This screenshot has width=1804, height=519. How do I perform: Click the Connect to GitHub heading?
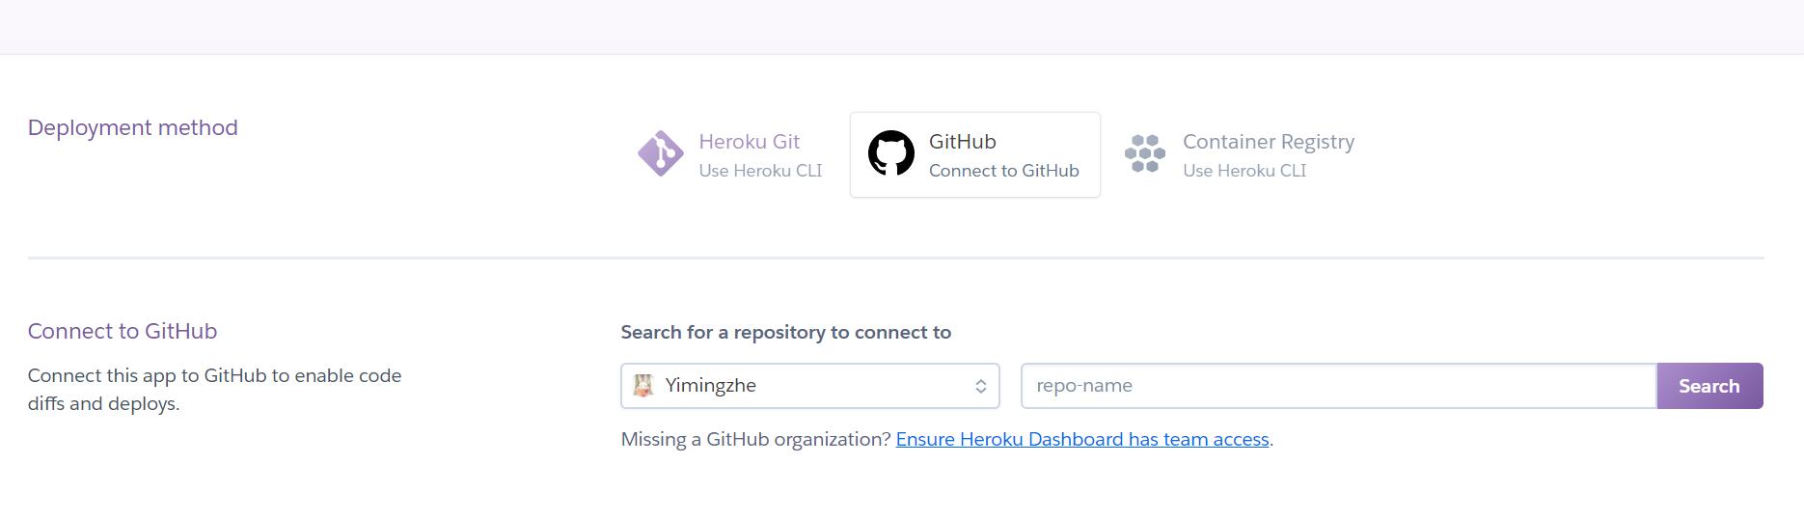(123, 331)
